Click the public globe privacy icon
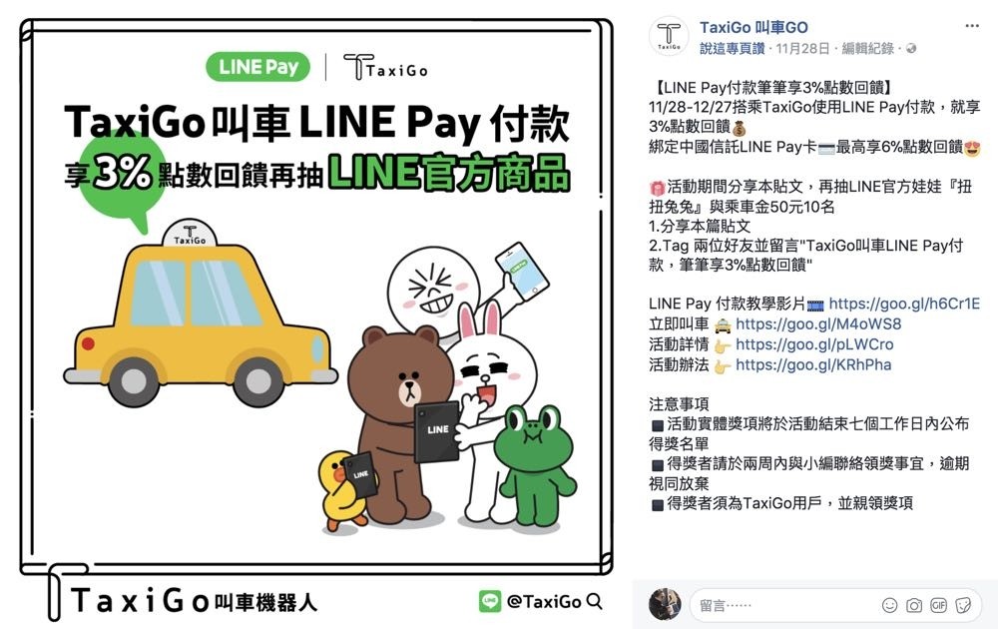The image size is (998, 629). click(x=911, y=48)
